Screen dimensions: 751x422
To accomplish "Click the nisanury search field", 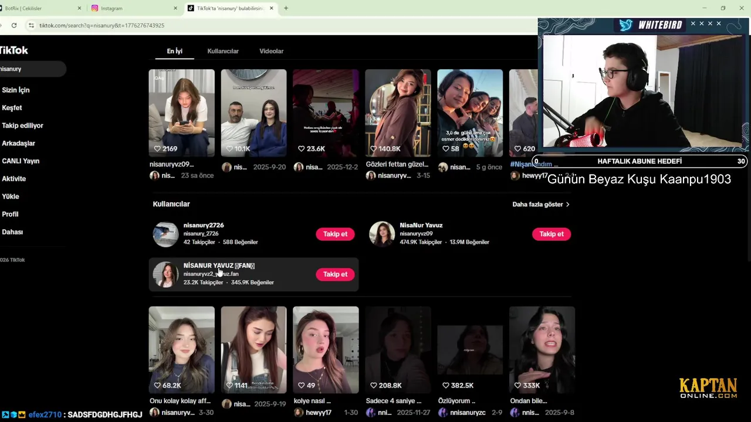I will pos(32,69).
